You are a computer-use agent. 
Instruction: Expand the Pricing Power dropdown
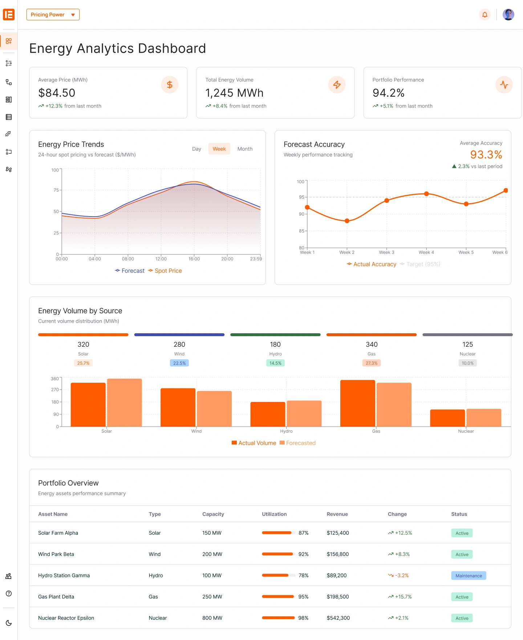pos(53,15)
